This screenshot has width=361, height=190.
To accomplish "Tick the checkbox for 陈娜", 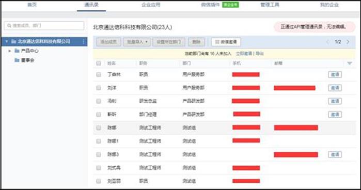I will (x=99, y=128).
